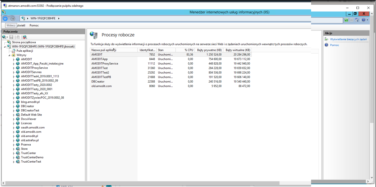The image size is (376, 187).
Task: Select the AMODITApp worker process row
Action: tap(171, 59)
